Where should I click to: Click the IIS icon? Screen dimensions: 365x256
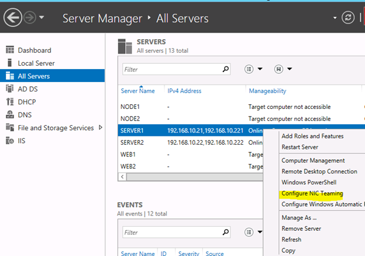10,141
